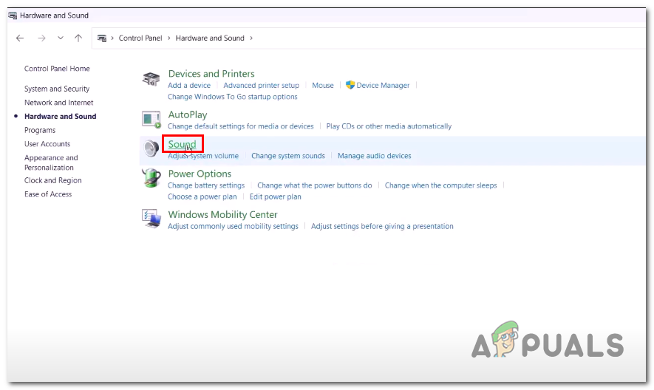Click the Forward navigation arrow
The height and width of the screenshot is (390, 654).
coord(41,38)
